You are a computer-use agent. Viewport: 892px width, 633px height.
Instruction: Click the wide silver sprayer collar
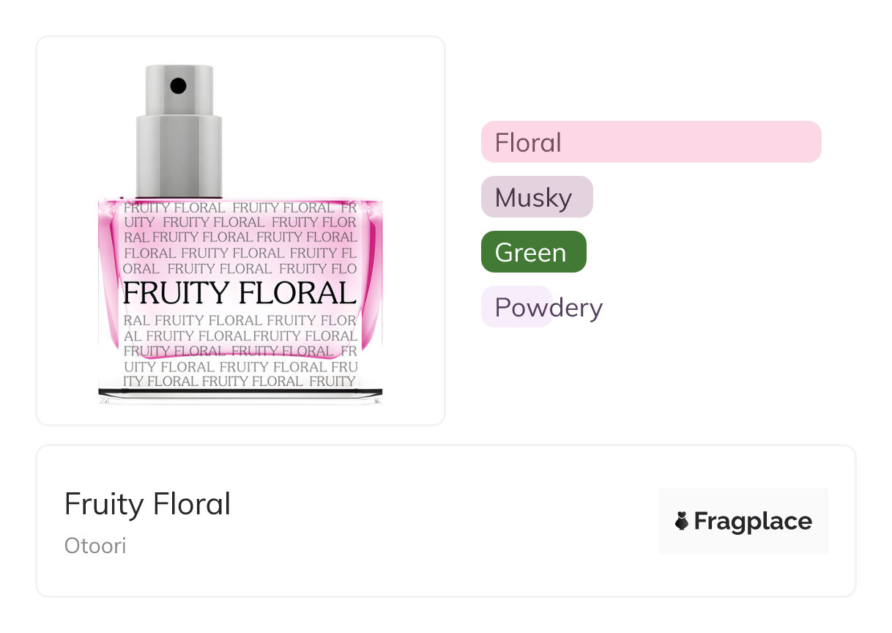(x=179, y=155)
